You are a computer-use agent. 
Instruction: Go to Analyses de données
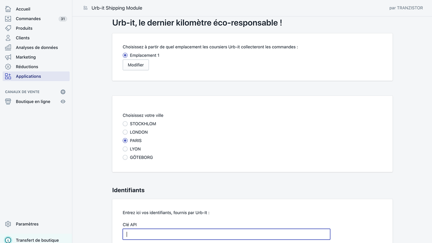tap(36, 48)
